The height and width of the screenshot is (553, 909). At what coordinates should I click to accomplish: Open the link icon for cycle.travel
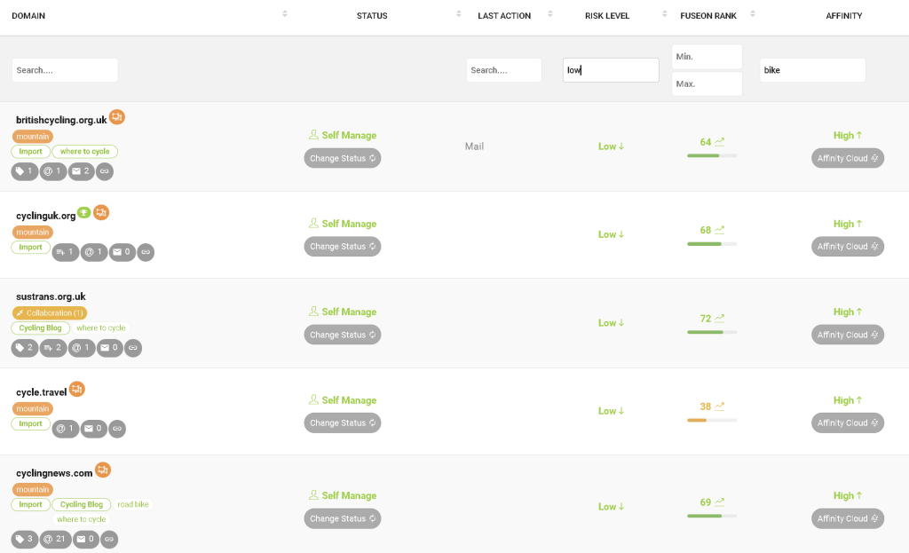click(117, 429)
